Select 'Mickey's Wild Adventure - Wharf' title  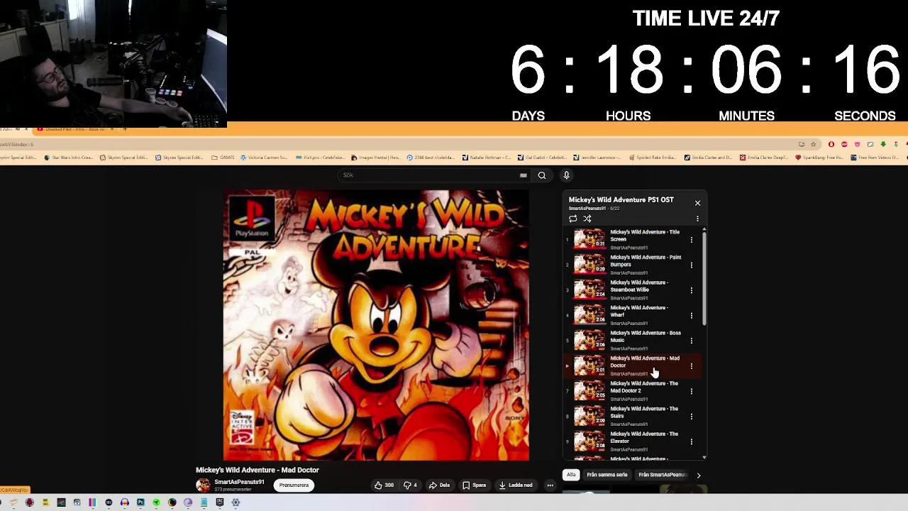(639, 312)
